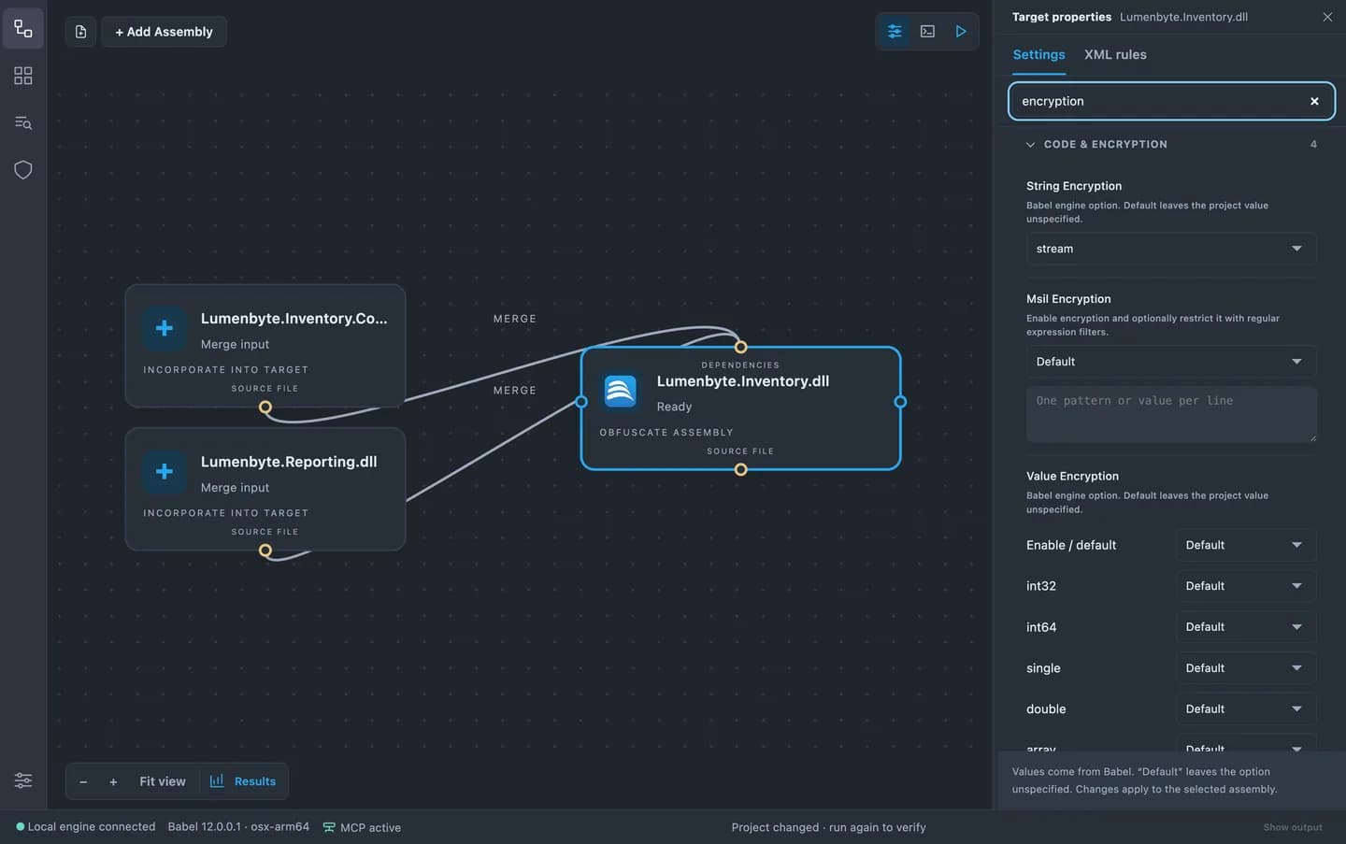Click the Source File port below Lumenbyte.Inventory.dll
The image size is (1346, 844).
[740, 469]
